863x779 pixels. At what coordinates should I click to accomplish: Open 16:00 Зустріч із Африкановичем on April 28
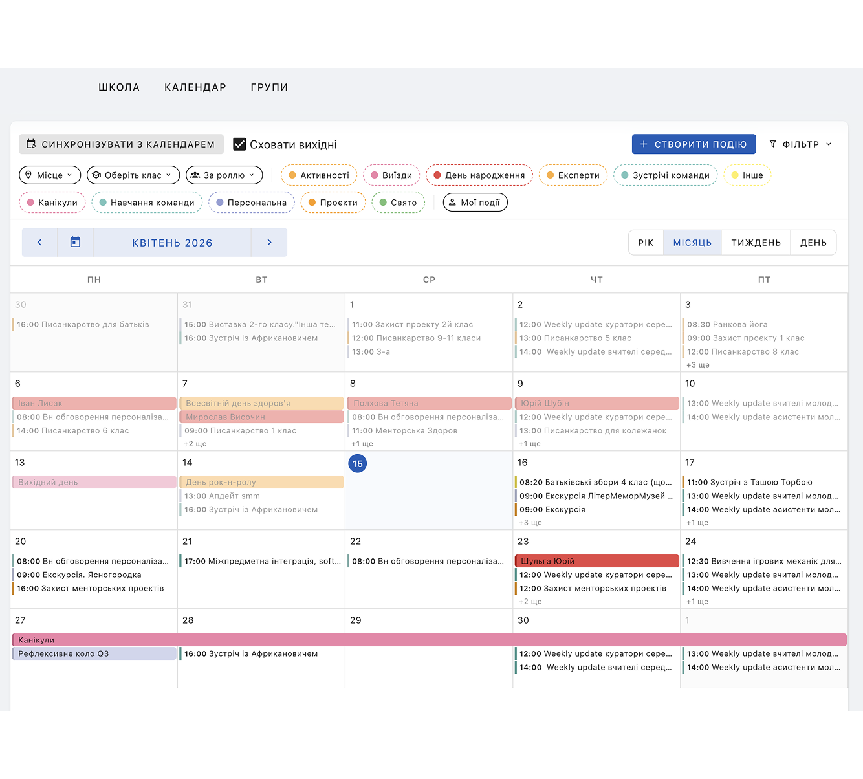coord(261,653)
